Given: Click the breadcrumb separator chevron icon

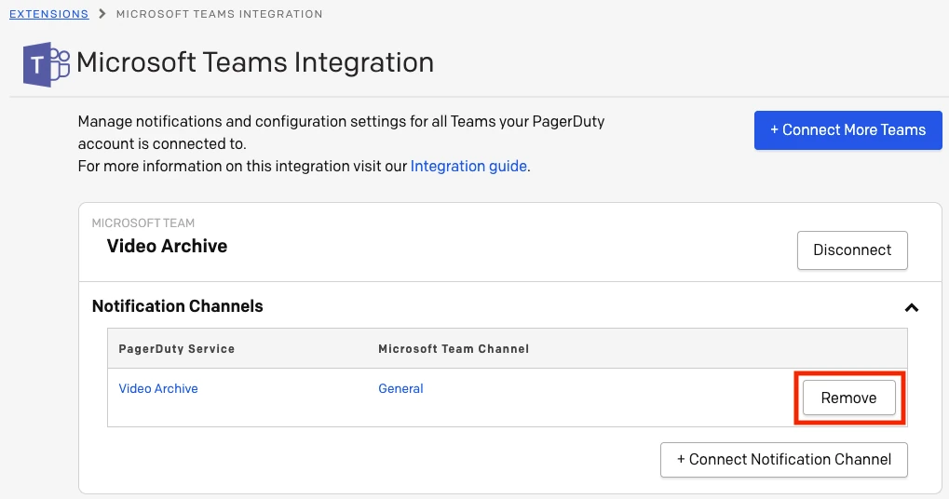Looking at the screenshot, I should coord(102,13).
